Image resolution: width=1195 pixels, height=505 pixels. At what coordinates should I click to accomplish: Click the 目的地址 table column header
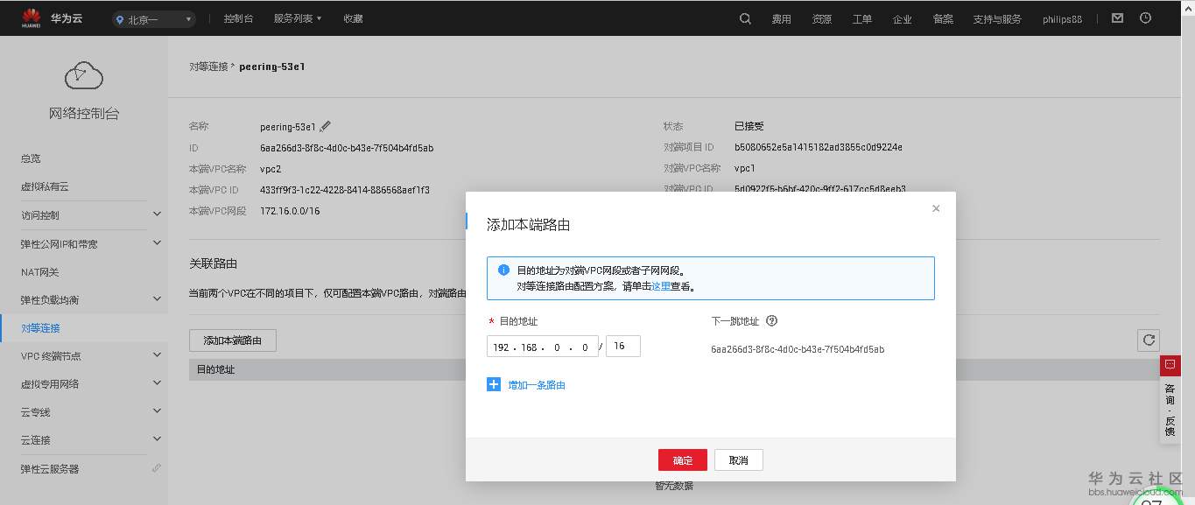click(215, 369)
